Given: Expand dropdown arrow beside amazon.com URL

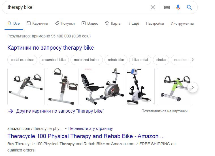Looking at the screenshot, I should click(x=66, y=129).
